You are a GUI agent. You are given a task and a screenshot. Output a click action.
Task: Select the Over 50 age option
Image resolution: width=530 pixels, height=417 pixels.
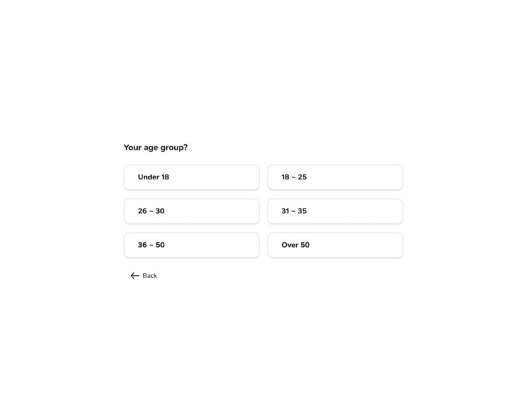pos(335,245)
